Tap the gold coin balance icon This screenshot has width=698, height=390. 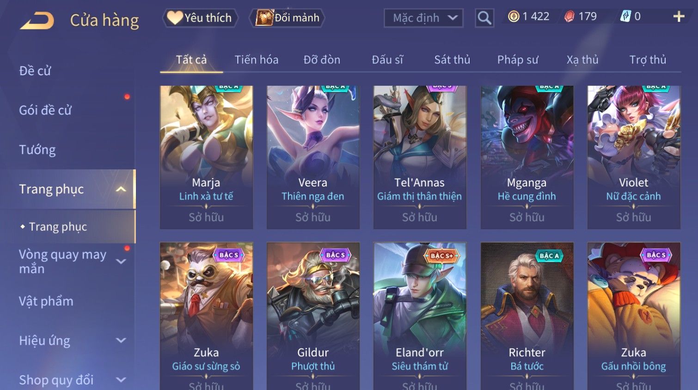pyautogui.click(x=513, y=17)
